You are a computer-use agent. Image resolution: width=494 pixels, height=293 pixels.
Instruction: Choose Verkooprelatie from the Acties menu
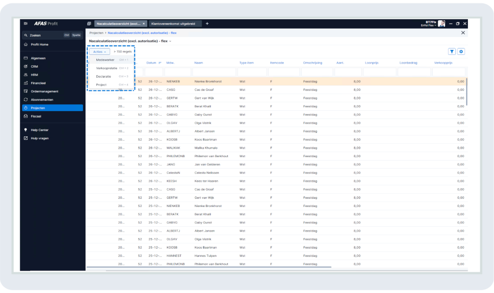(112, 68)
